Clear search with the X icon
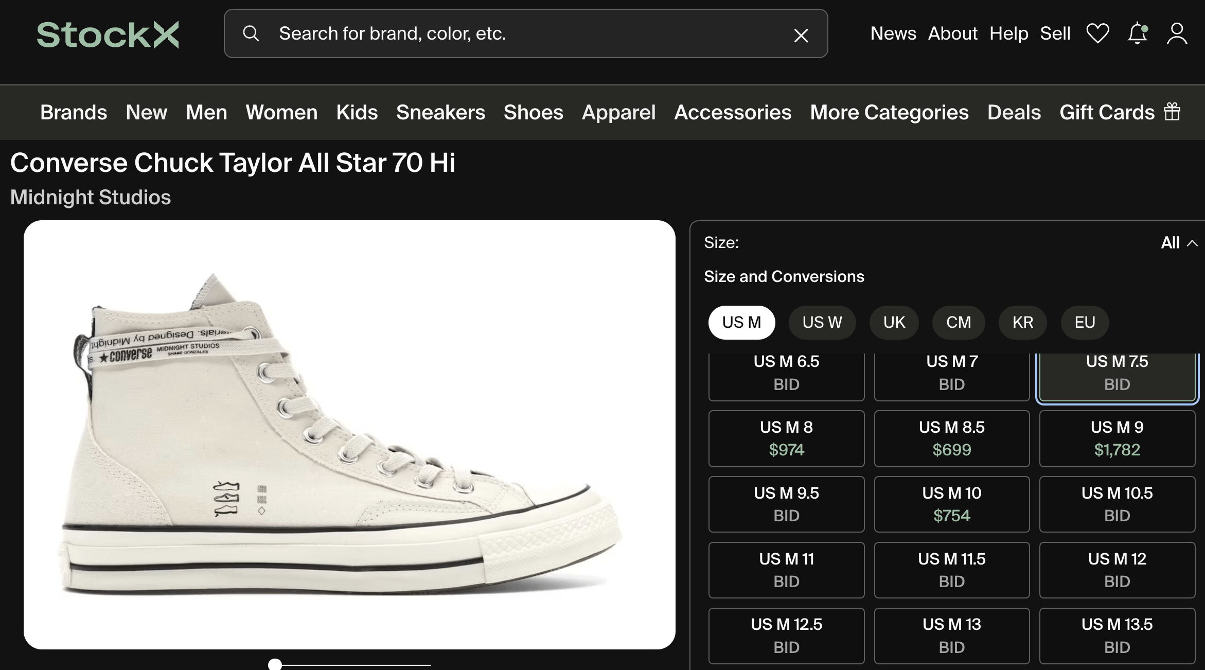 click(801, 35)
